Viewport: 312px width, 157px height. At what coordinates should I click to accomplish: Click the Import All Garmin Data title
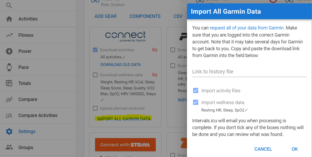[226, 11]
